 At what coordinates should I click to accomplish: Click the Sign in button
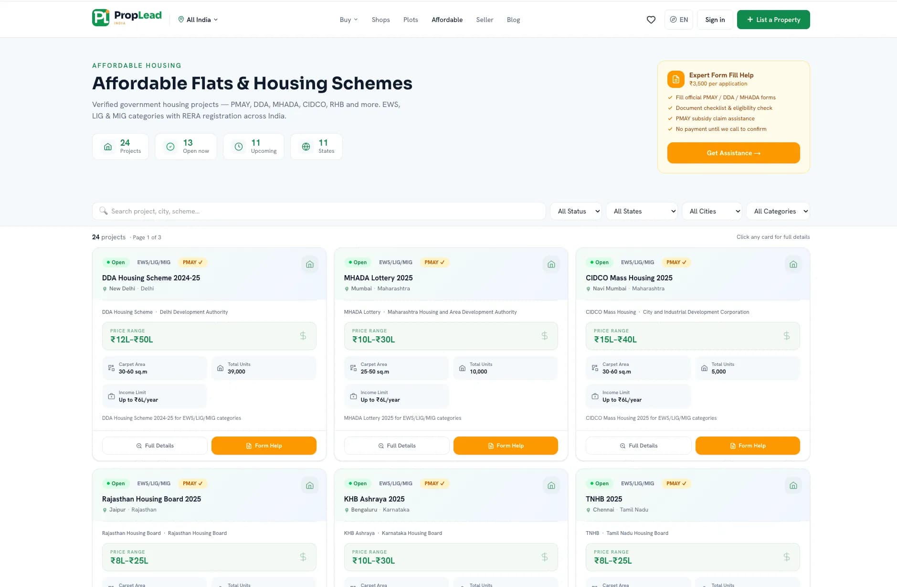[x=715, y=20]
